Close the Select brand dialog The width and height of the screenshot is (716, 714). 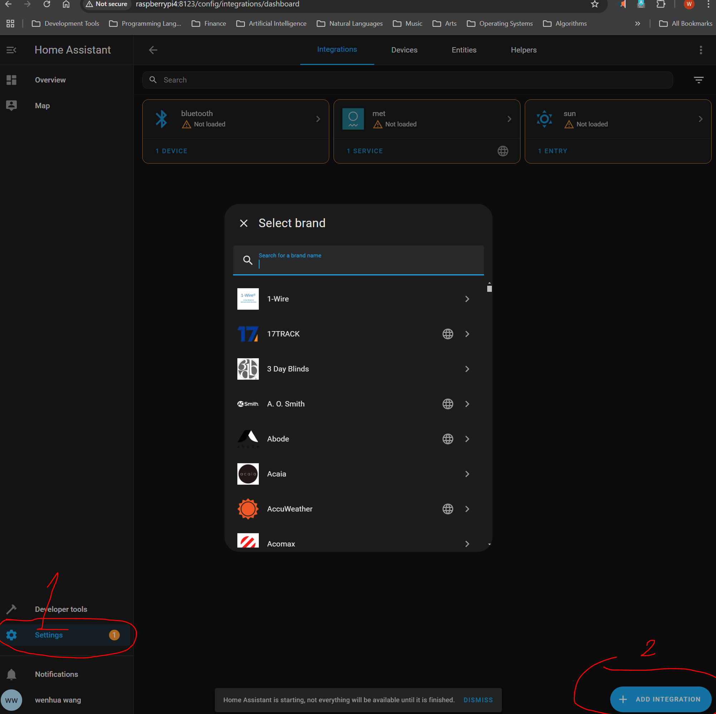pyautogui.click(x=243, y=223)
